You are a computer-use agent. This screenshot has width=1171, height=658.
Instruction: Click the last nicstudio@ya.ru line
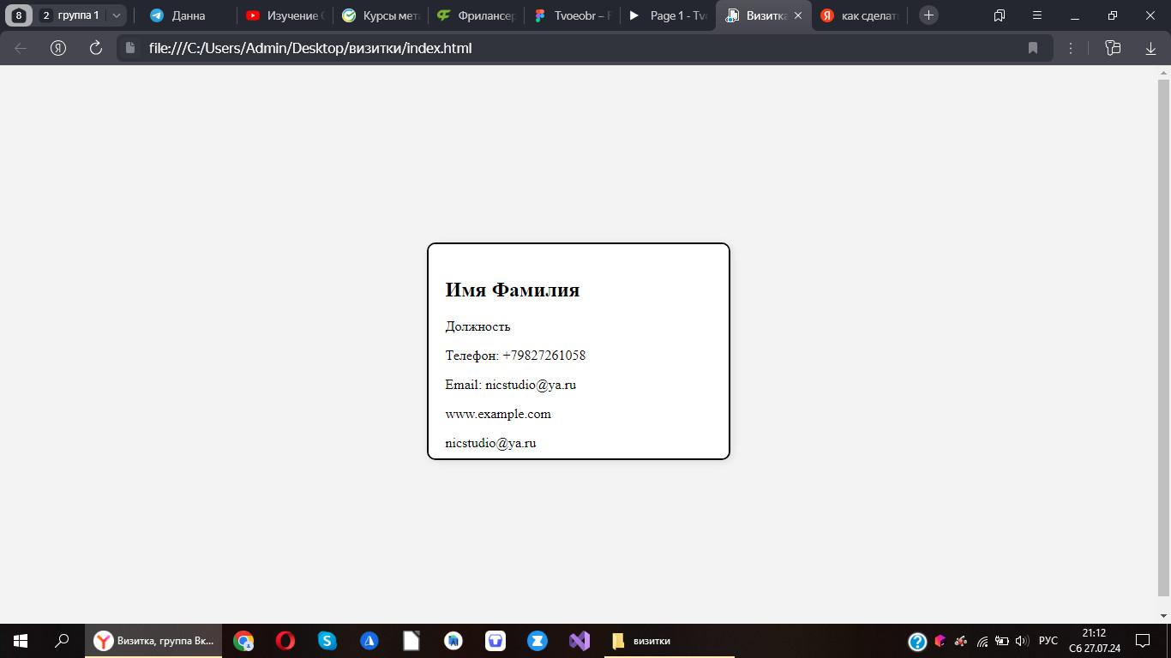tap(490, 443)
